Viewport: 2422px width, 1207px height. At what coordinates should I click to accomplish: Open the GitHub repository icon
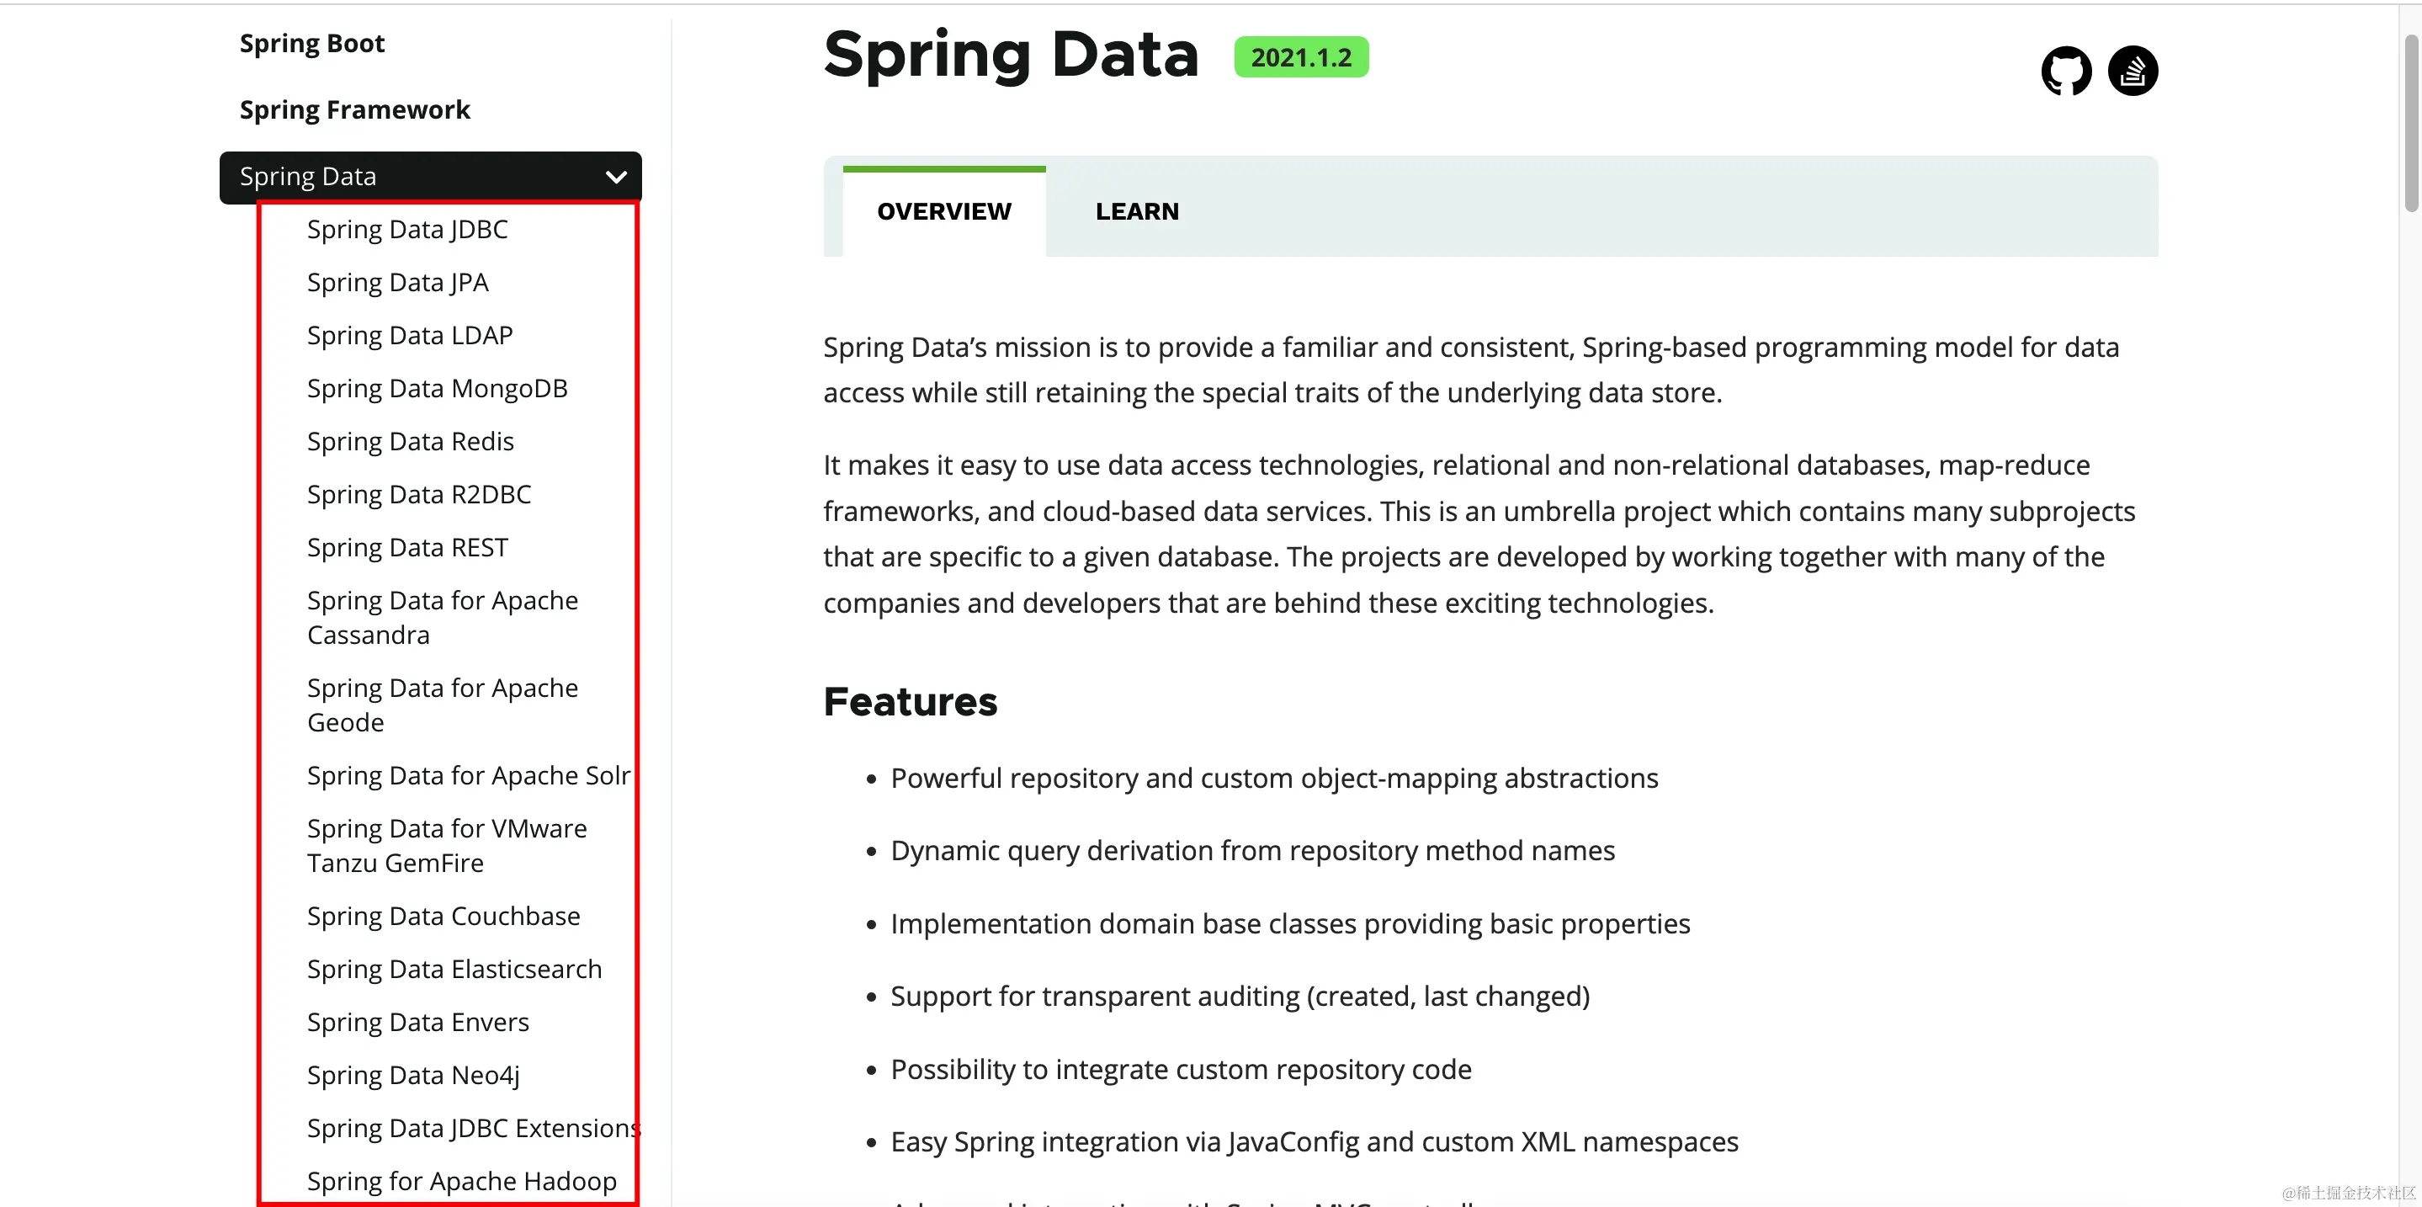(x=2066, y=71)
